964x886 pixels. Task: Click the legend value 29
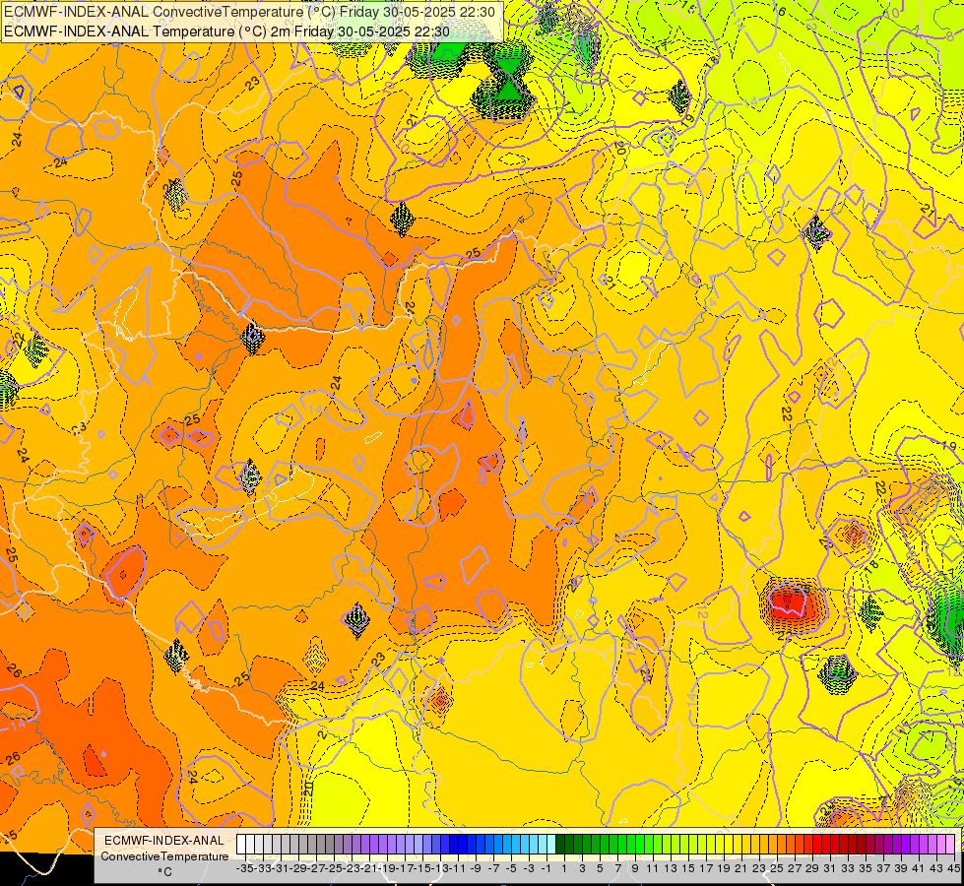pos(812,868)
